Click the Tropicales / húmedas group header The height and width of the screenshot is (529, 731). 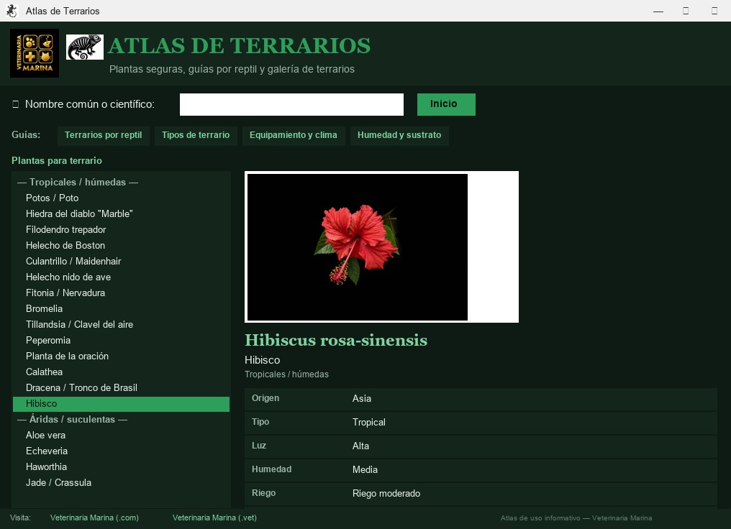click(121, 182)
